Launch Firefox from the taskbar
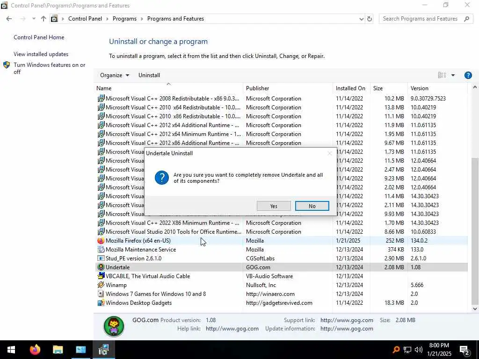 35,350
